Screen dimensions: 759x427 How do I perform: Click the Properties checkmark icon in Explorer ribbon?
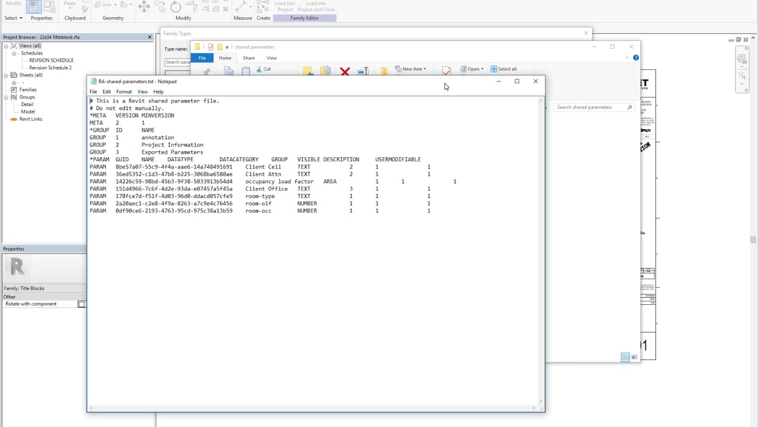[x=447, y=71]
